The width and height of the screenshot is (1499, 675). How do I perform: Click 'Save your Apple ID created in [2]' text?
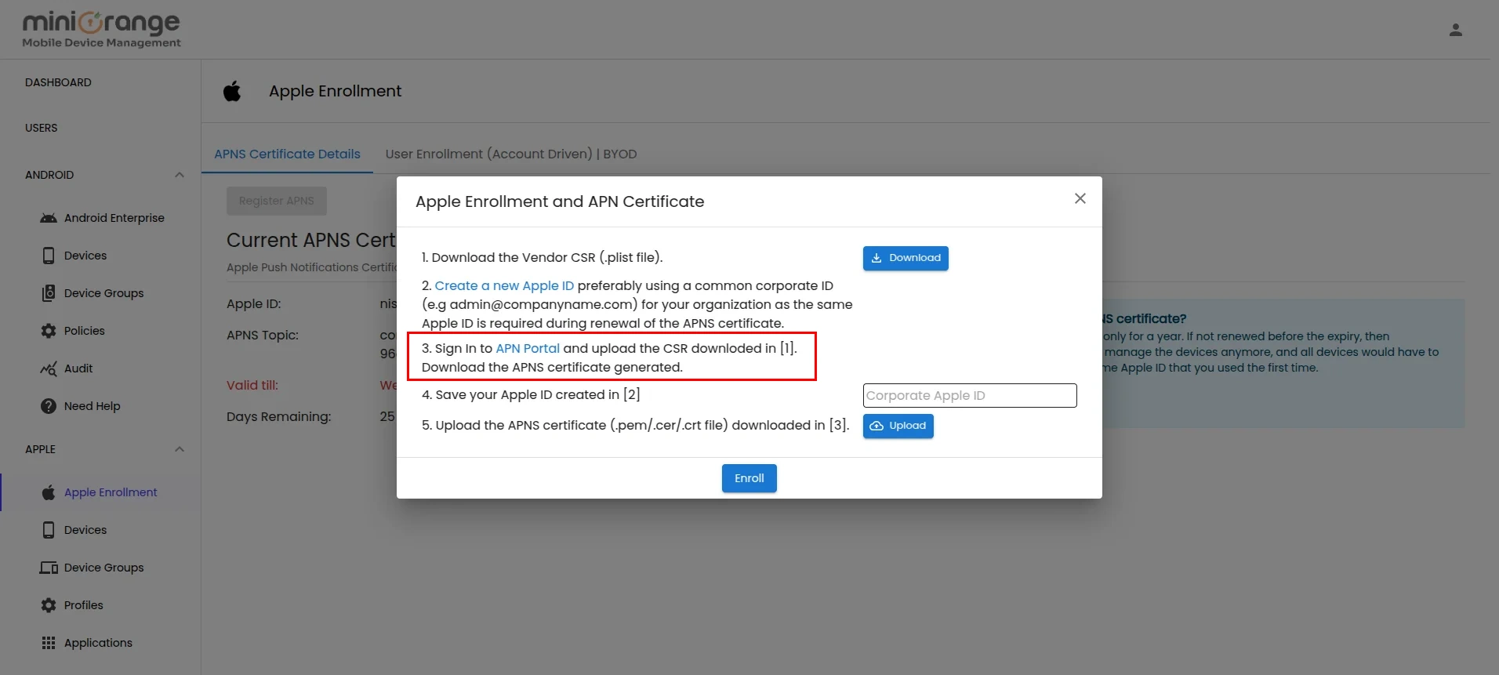(538, 394)
